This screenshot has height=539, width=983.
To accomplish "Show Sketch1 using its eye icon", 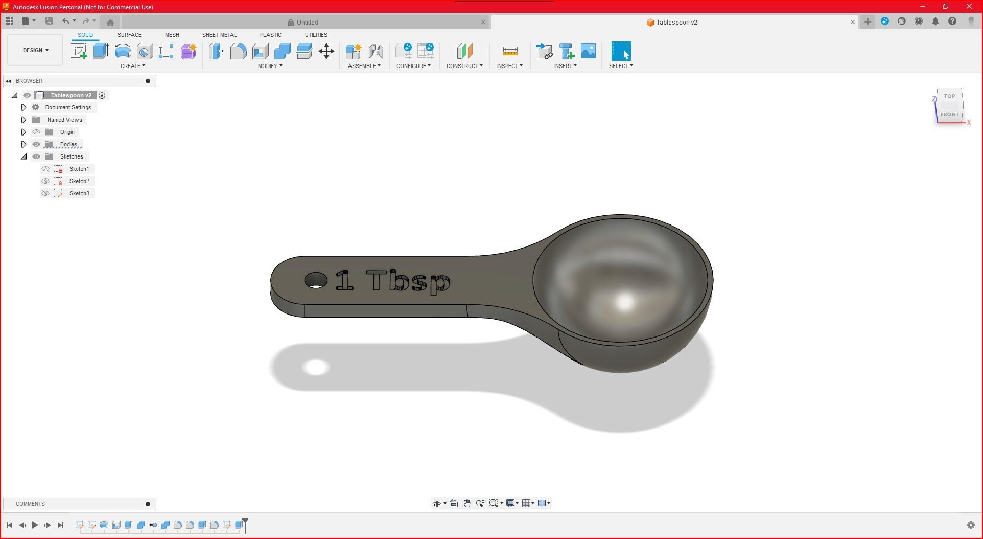I will [x=45, y=169].
